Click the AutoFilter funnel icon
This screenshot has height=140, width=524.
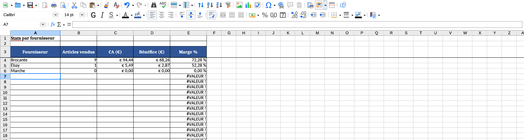[x=228, y=5]
